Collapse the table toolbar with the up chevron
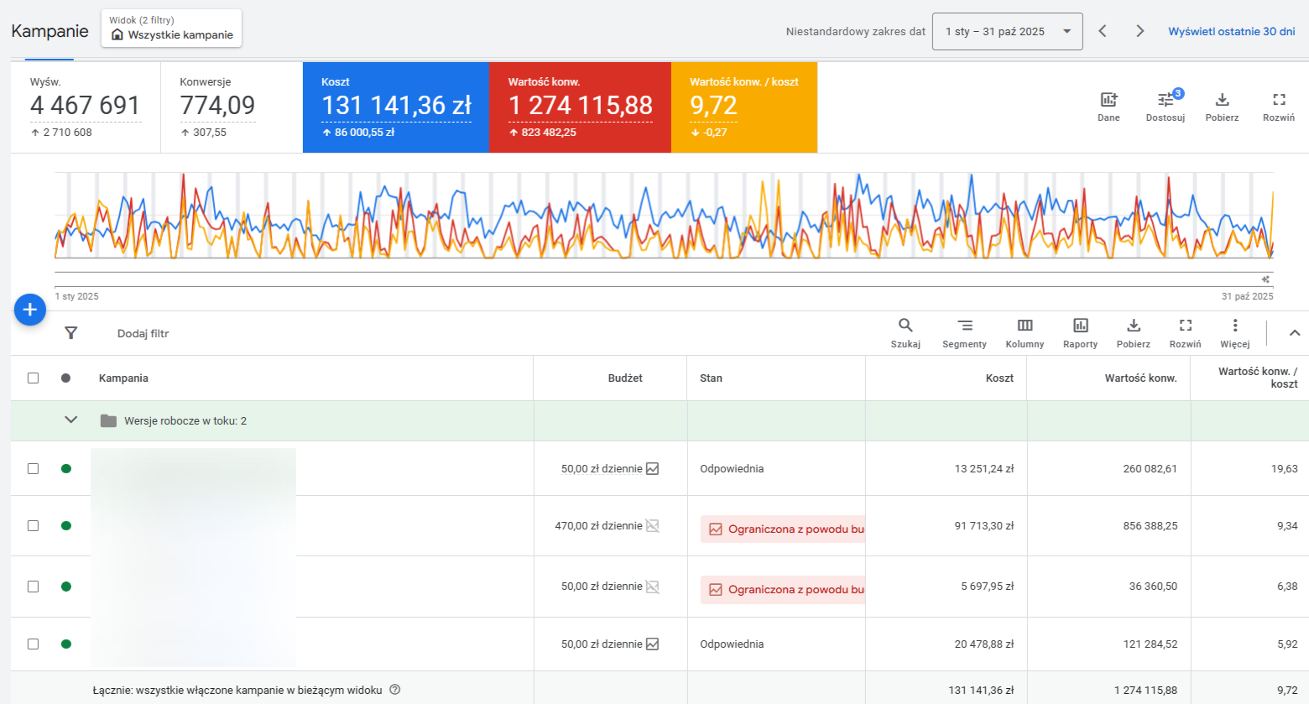 click(1294, 333)
